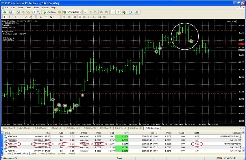Switch chart to D1 timeframe
This screenshot has height=160, width=246.
coord(94,17)
